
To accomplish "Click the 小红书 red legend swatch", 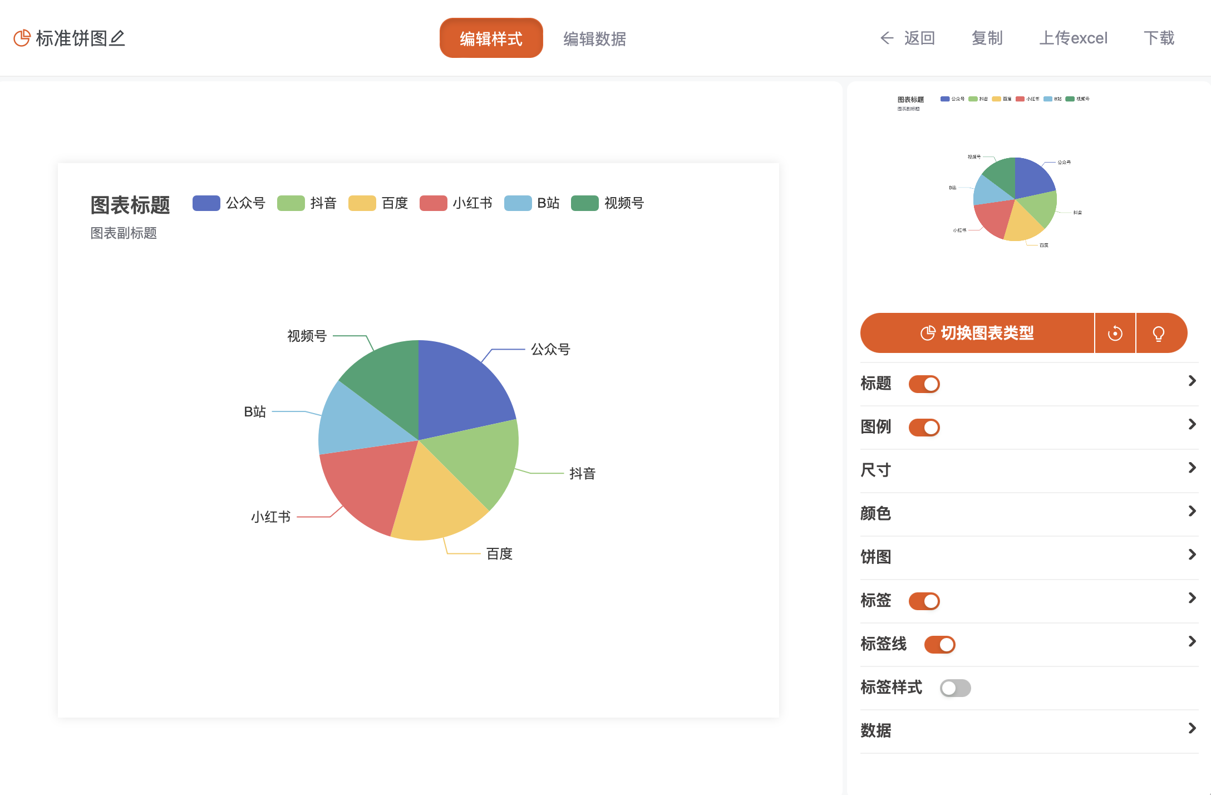I will pos(434,203).
